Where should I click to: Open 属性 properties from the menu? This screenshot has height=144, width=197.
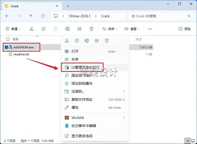[95, 107]
